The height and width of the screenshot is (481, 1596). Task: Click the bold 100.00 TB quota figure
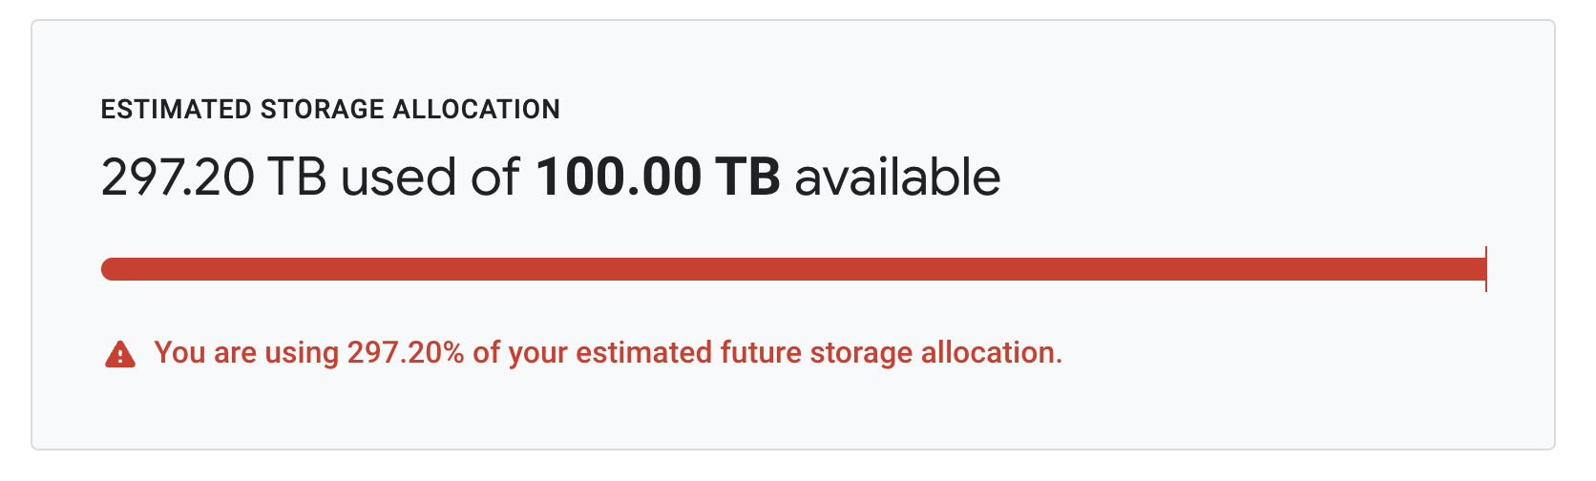pyautogui.click(x=658, y=178)
